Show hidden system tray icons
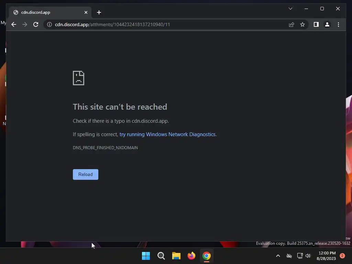The width and height of the screenshot is (352, 264). point(278,256)
